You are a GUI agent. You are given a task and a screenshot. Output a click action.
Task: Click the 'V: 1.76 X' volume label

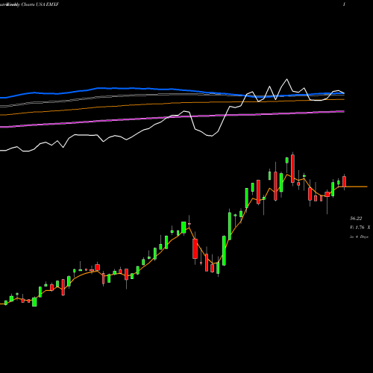coord(360,228)
